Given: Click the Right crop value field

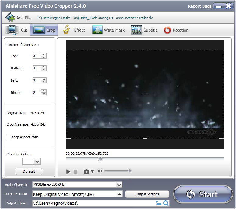Looking at the screenshot, I should pyautogui.click(x=37, y=92).
